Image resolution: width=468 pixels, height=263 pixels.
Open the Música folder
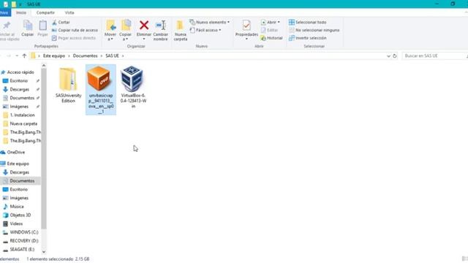tap(17, 207)
